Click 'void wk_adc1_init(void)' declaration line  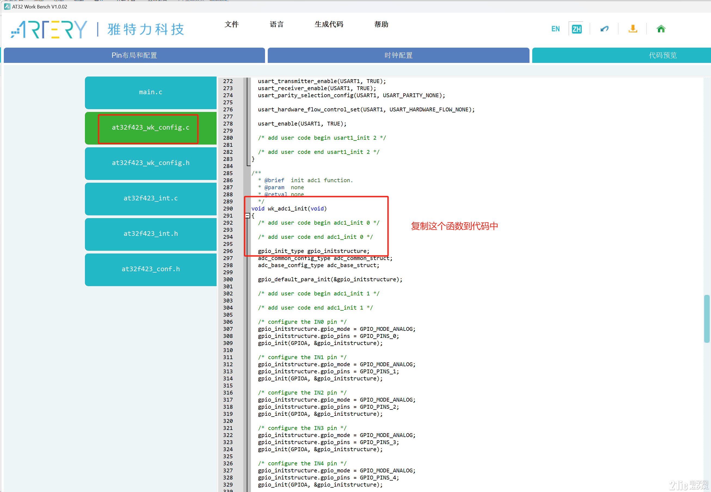pos(289,209)
